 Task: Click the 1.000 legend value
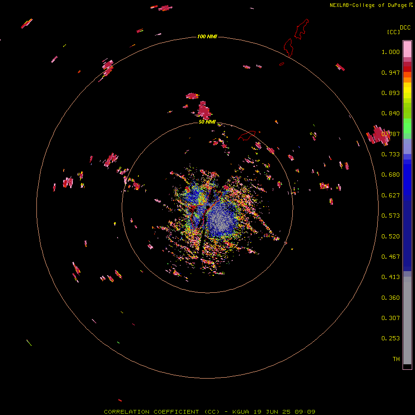391,52
